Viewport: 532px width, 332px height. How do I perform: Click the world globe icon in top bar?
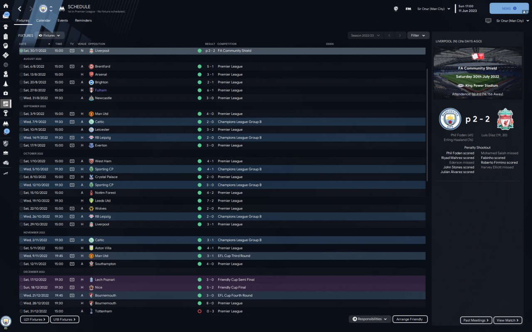396,9
